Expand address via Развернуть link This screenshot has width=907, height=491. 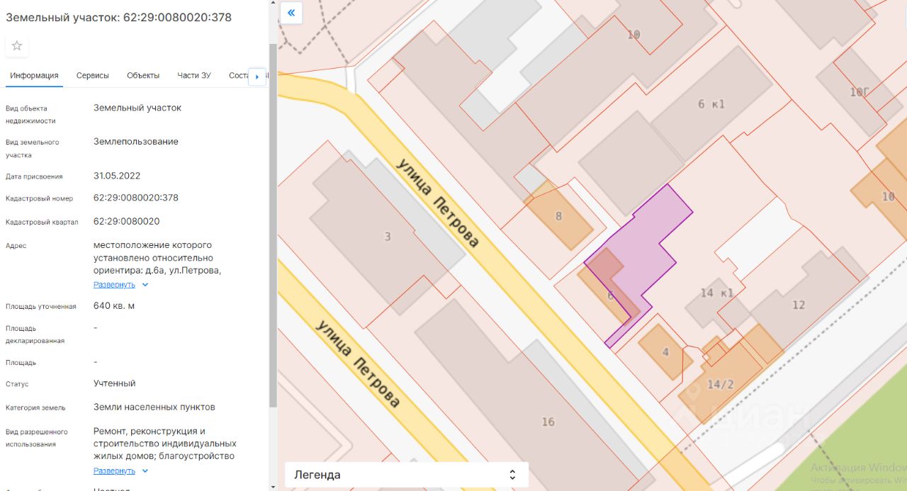114,285
